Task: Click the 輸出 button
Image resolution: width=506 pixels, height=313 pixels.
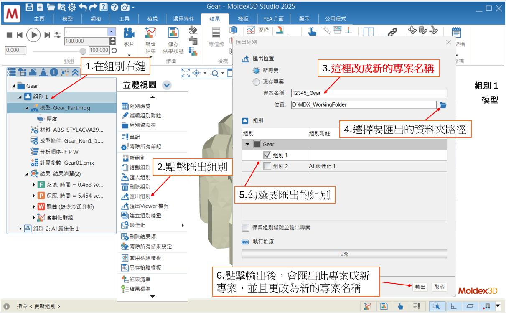Action: [x=420, y=287]
